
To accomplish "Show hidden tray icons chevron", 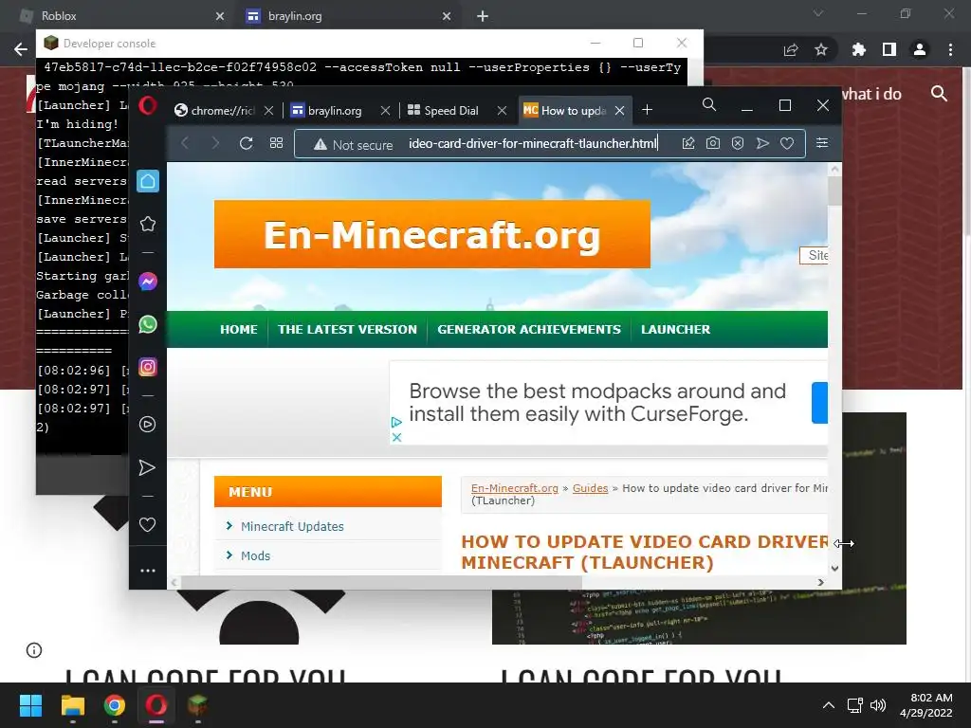I will tap(829, 705).
